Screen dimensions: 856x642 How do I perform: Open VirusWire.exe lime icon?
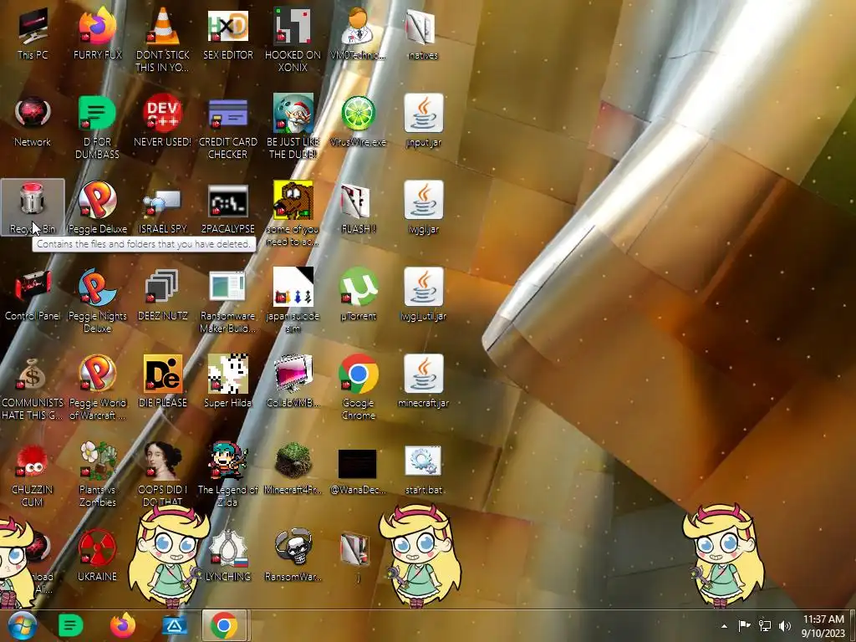(x=358, y=121)
